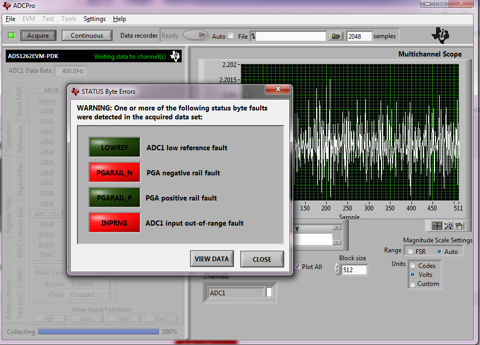This screenshot has height=345, width=480.
Task: Switch to the Input MUX side tab
Action: tap(19, 101)
